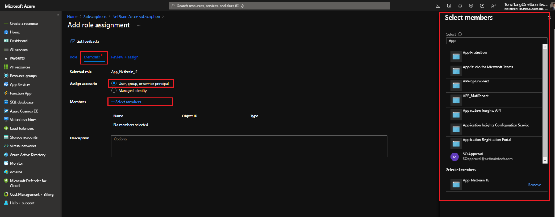Viewport: 555px width, 217px height.
Task: Open Cloud Shell icon in top bar
Action: (438, 6)
